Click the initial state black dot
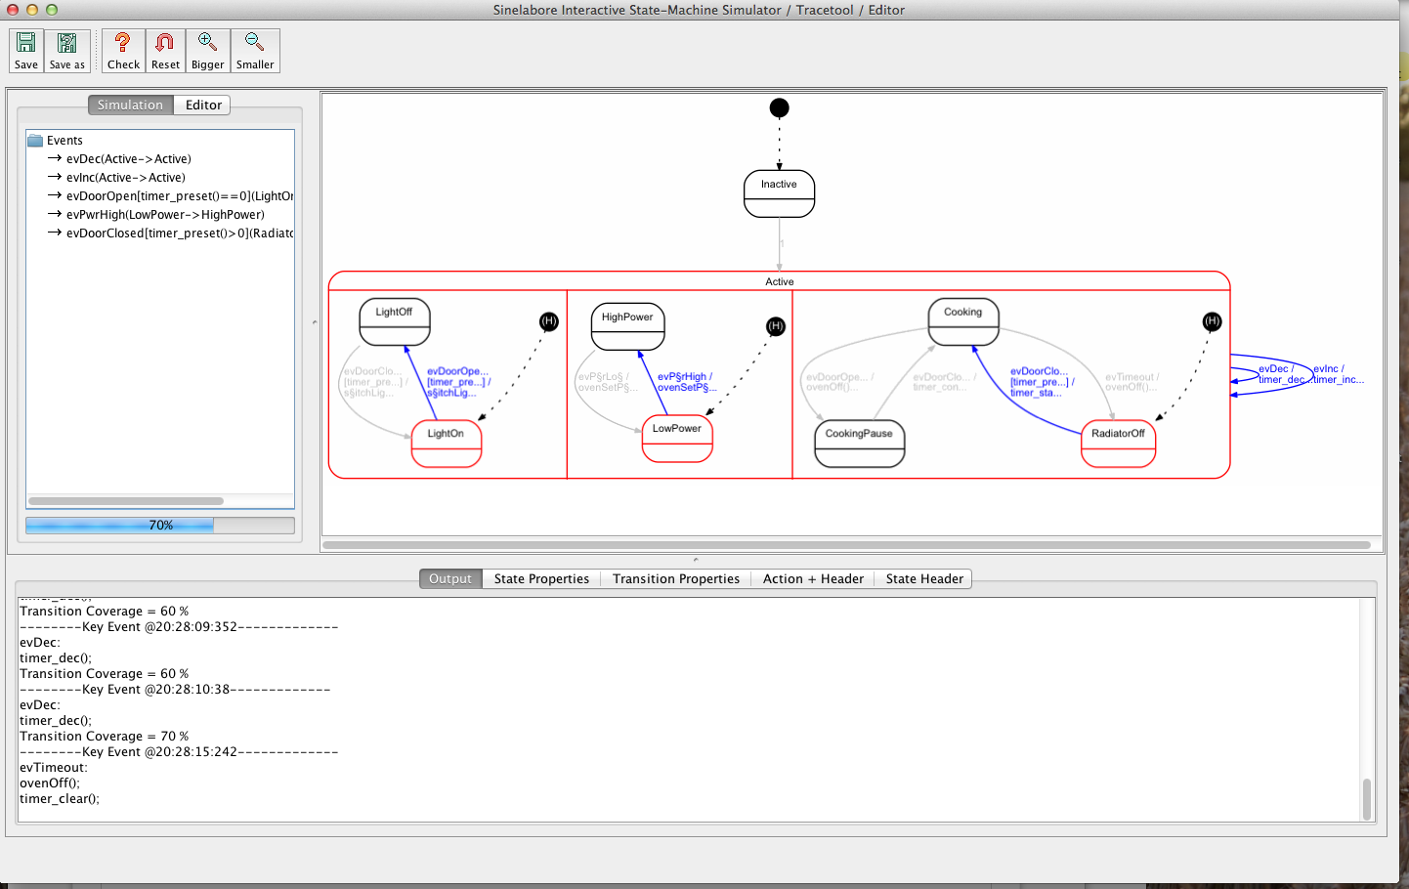 pos(779,107)
